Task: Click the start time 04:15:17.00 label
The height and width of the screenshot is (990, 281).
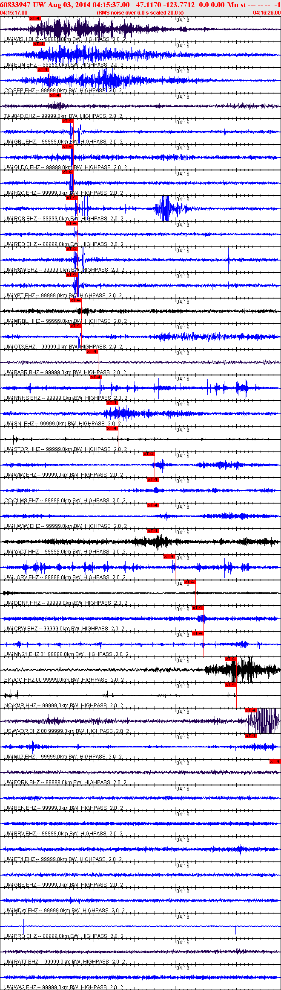Action: [x=14, y=13]
